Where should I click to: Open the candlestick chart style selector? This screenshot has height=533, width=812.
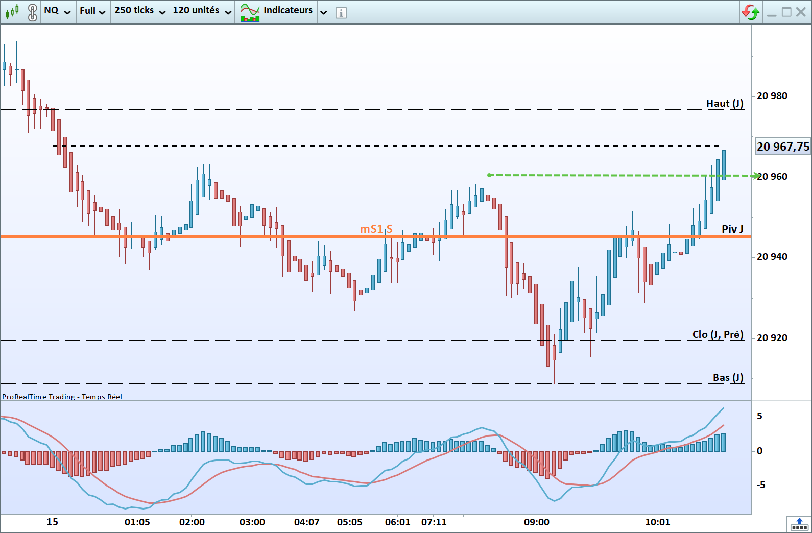pos(12,11)
